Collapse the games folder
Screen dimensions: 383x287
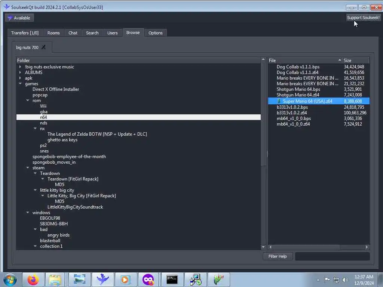(x=20, y=83)
